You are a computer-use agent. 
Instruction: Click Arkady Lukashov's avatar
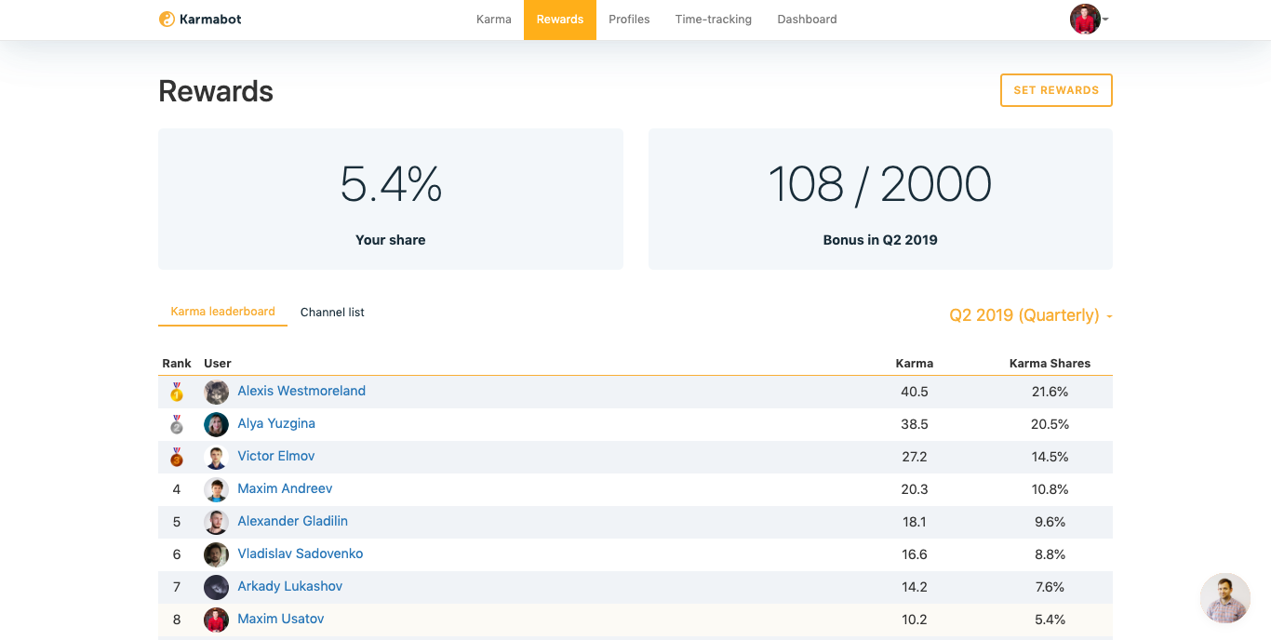(x=216, y=587)
